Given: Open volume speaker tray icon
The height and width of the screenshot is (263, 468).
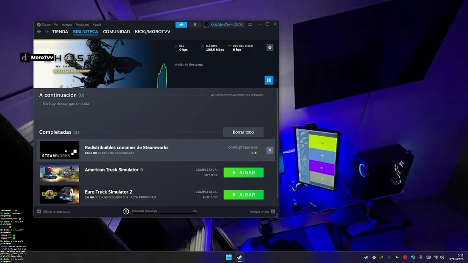Looking at the screenshot, I should click(x=442, y=258).
